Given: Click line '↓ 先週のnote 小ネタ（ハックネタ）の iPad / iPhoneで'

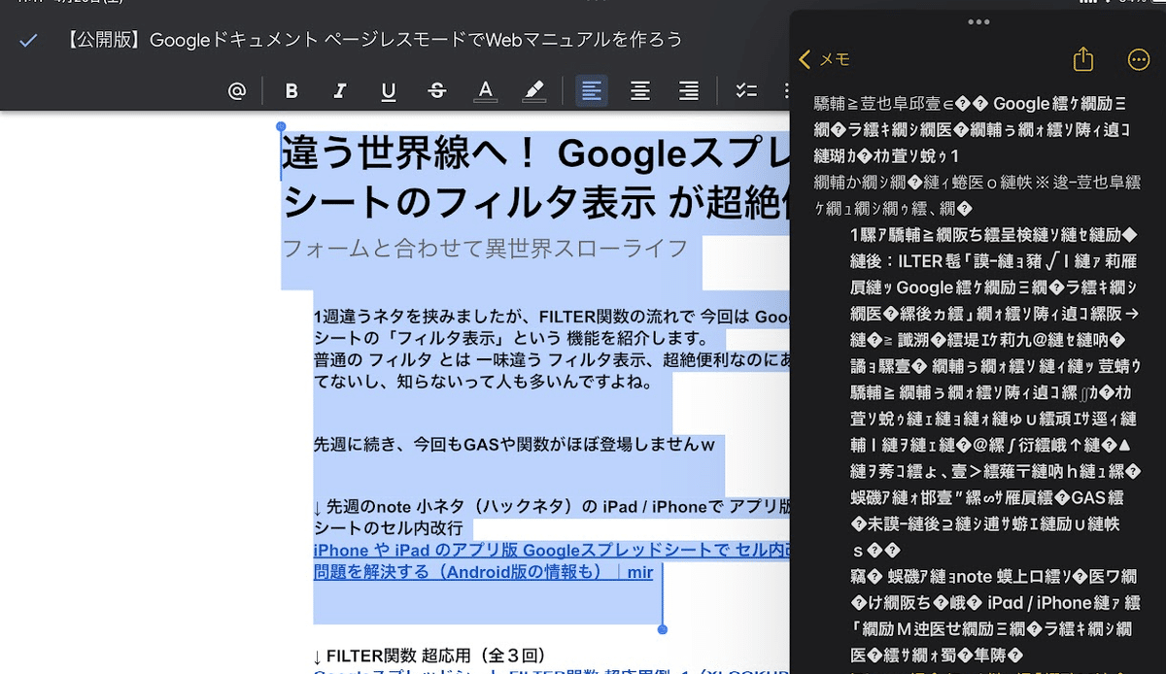Looking at the screenshot, I should (x=550, y=508).
